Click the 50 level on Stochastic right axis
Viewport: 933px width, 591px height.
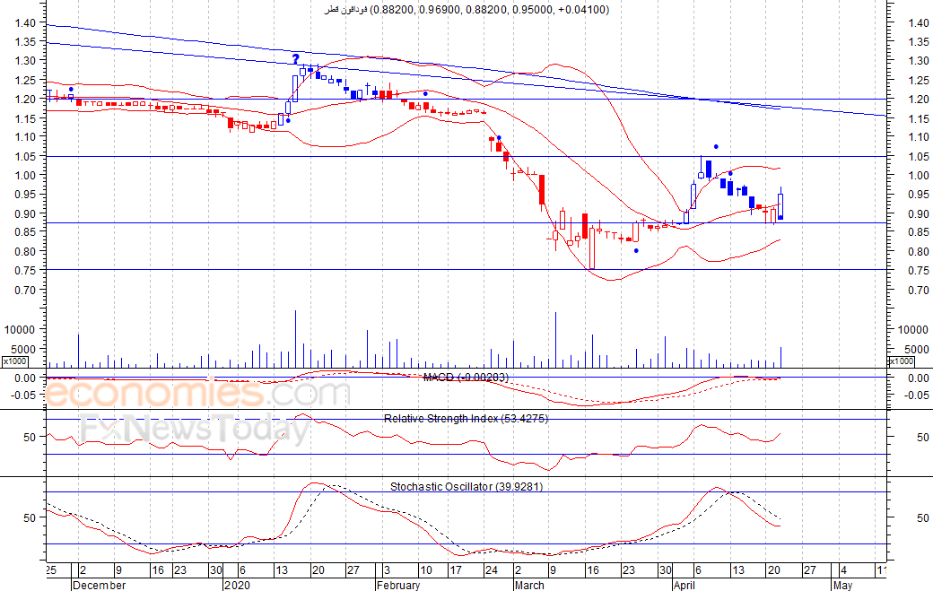pos(922,517)
